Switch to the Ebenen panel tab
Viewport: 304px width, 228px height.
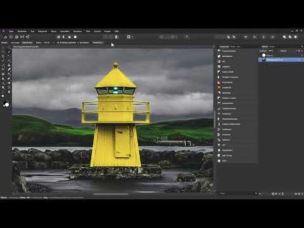265,47
